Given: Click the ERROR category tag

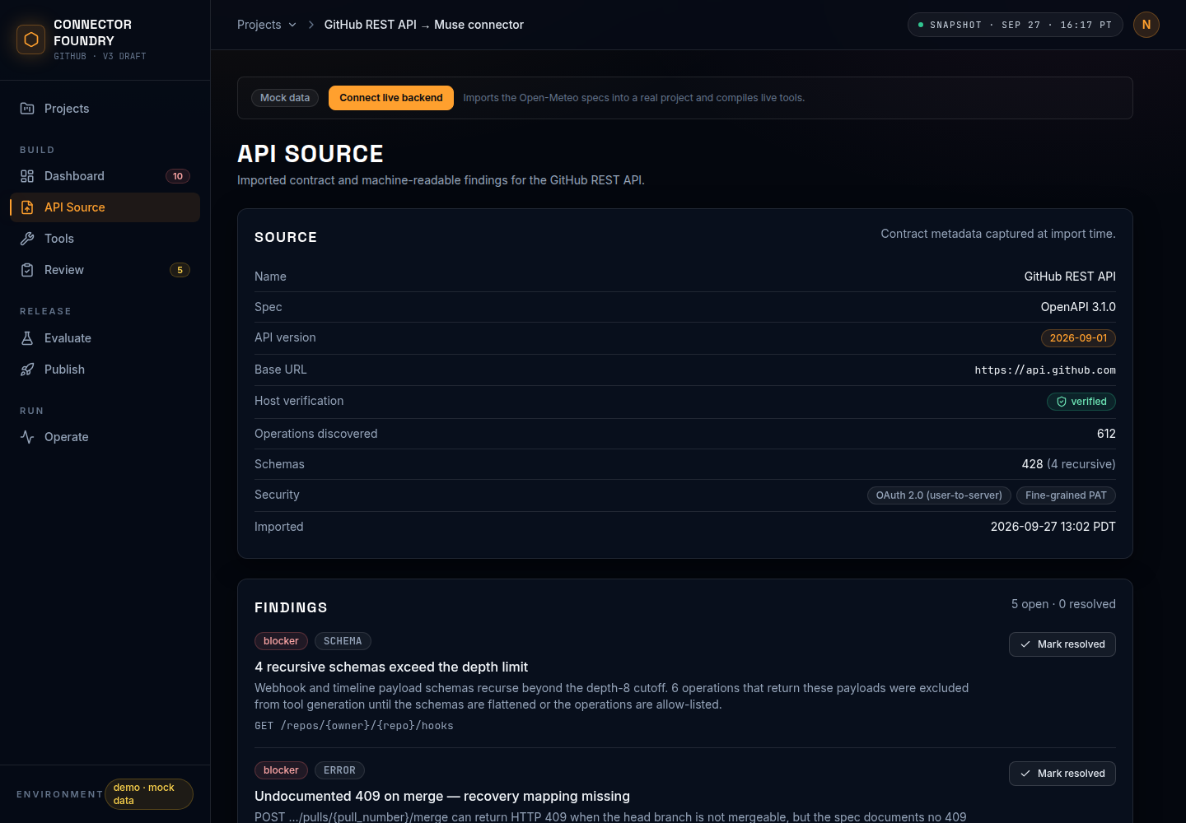Looking at the screenshot, I should coord(339,770).
